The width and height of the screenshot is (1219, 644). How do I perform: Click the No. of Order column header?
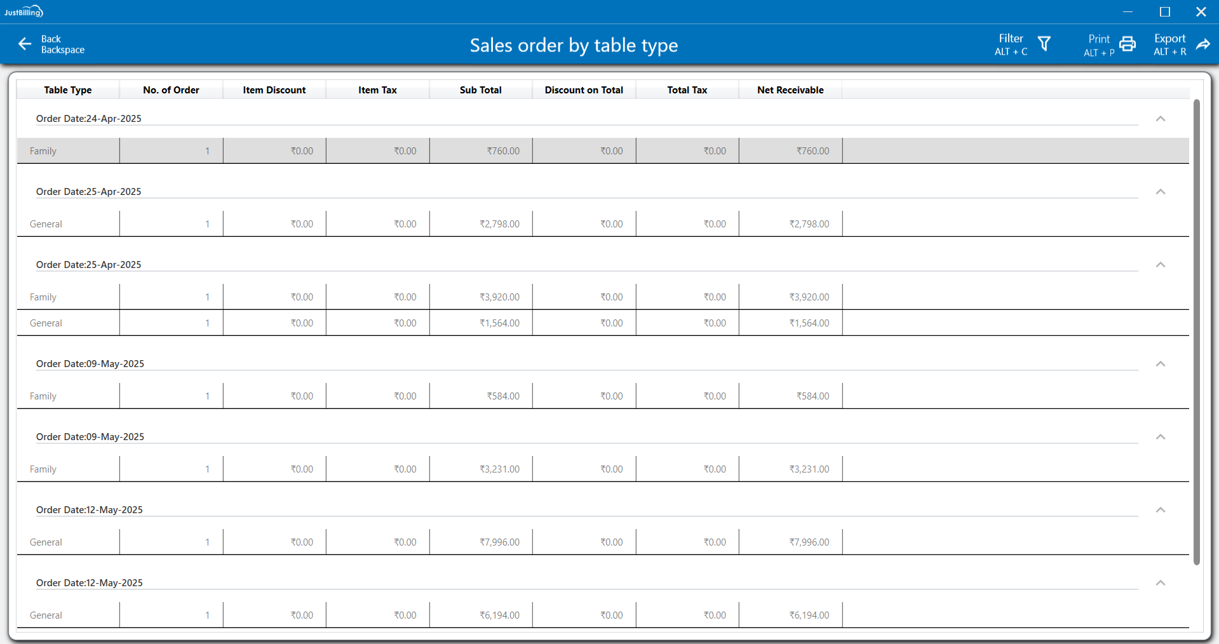[x=171, y=90]
